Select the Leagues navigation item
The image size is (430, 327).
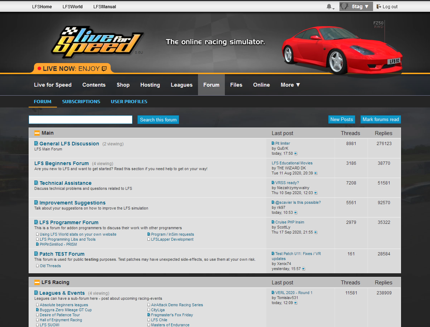(182, 85)
